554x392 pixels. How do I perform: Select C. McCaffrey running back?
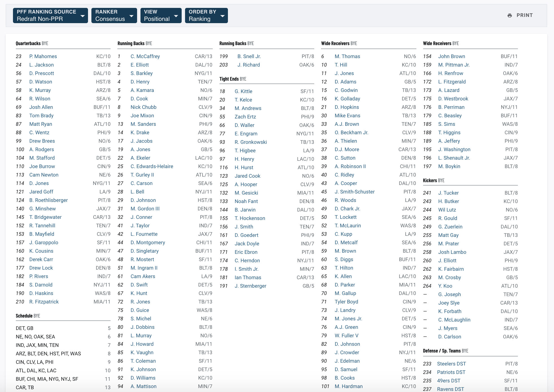(x=145, y=56)
